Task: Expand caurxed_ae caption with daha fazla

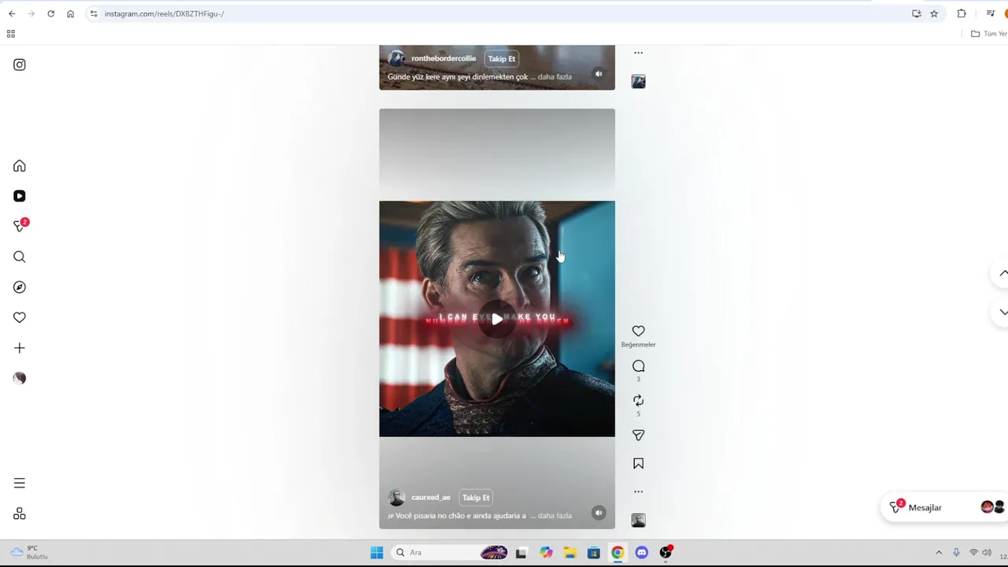Action: [554, 516]
